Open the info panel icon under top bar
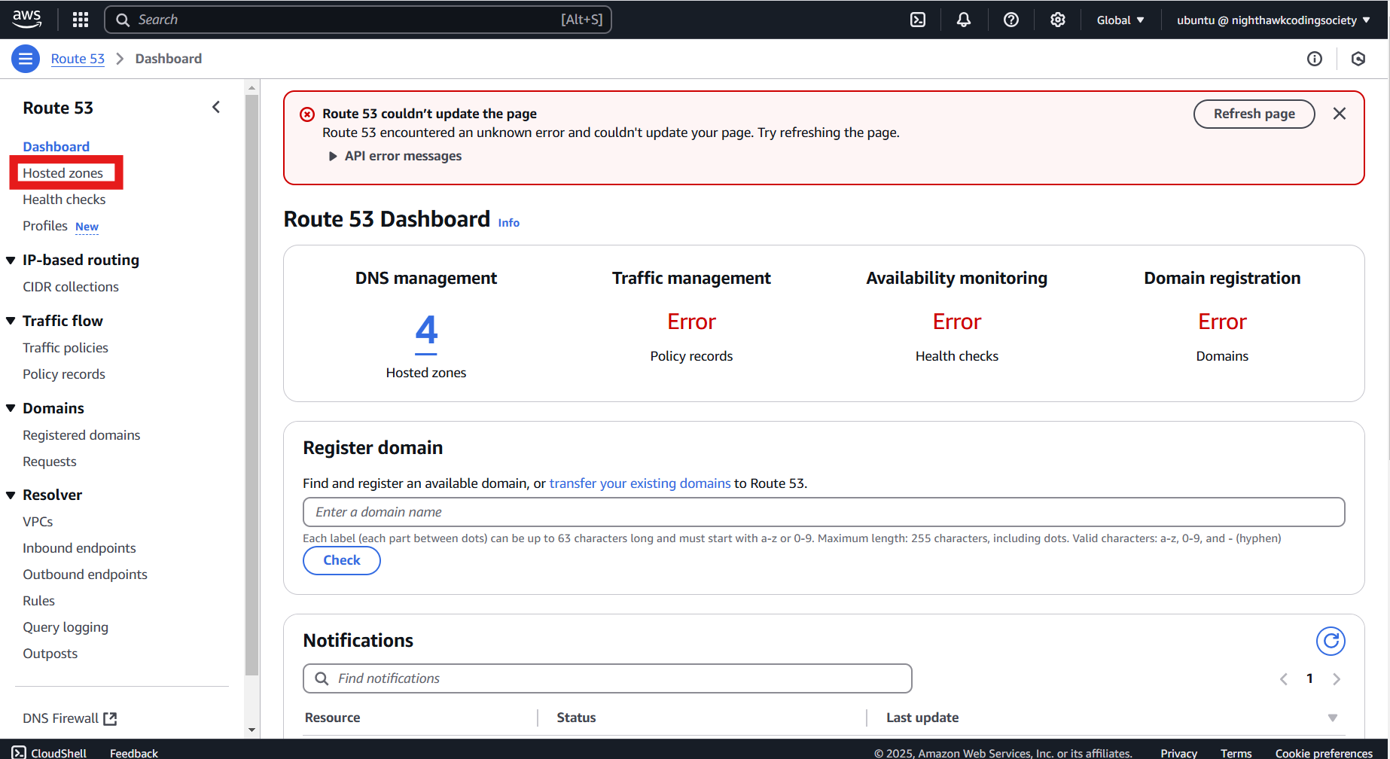This screenshot has width=1390, height=759. pos(1315,59)
